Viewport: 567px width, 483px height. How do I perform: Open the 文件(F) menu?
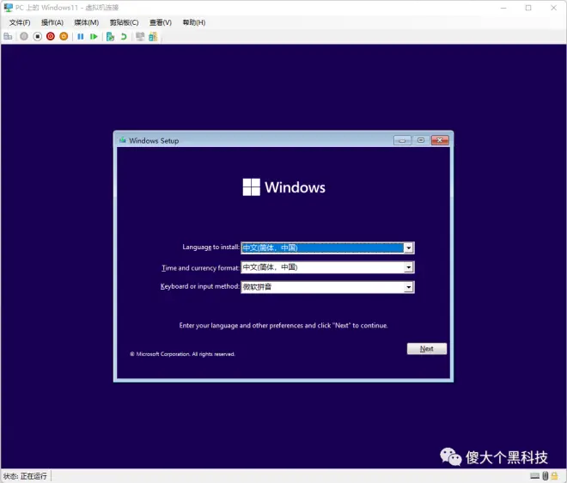(20, 22)
